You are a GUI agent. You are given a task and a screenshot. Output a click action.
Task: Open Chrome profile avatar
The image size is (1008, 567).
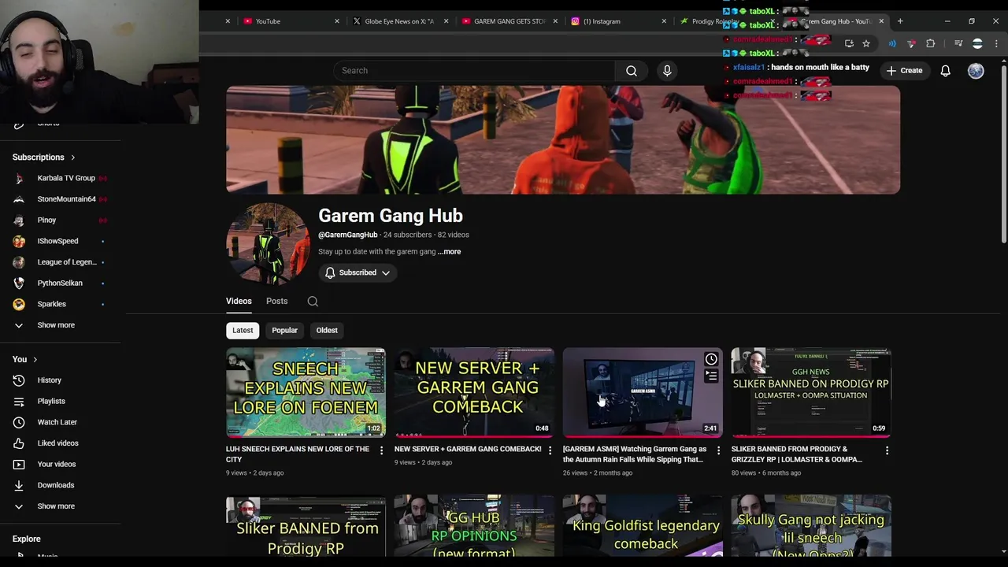[x=977, y=44]
